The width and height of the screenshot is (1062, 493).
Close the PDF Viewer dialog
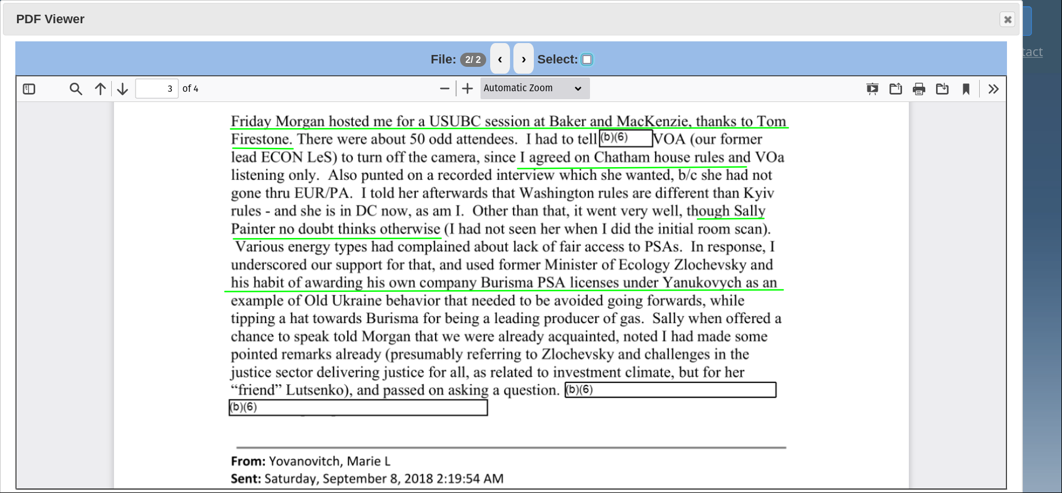tap(1008, 19)
